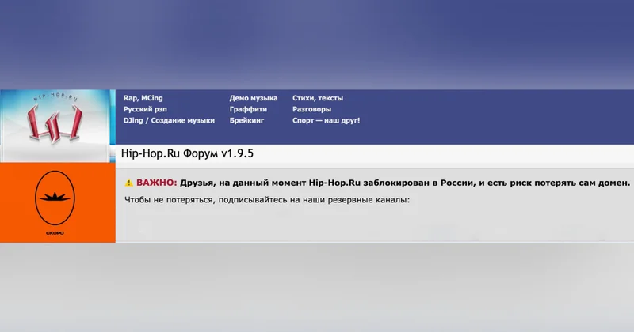Open the Русский рэп section

[x=145, y=109]
